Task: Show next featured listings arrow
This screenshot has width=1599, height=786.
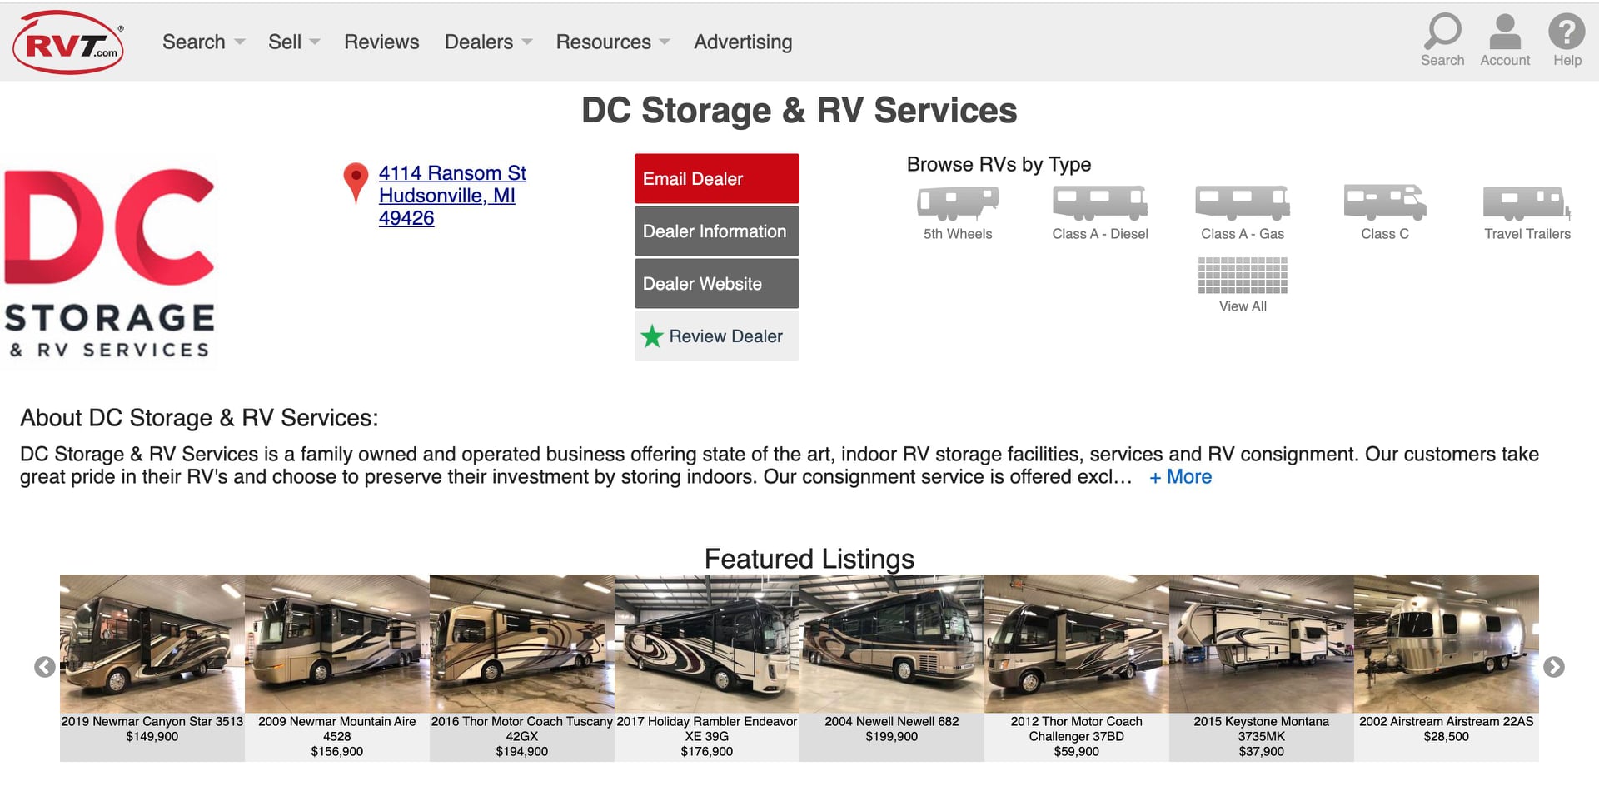Action: tap(1553, 667)
